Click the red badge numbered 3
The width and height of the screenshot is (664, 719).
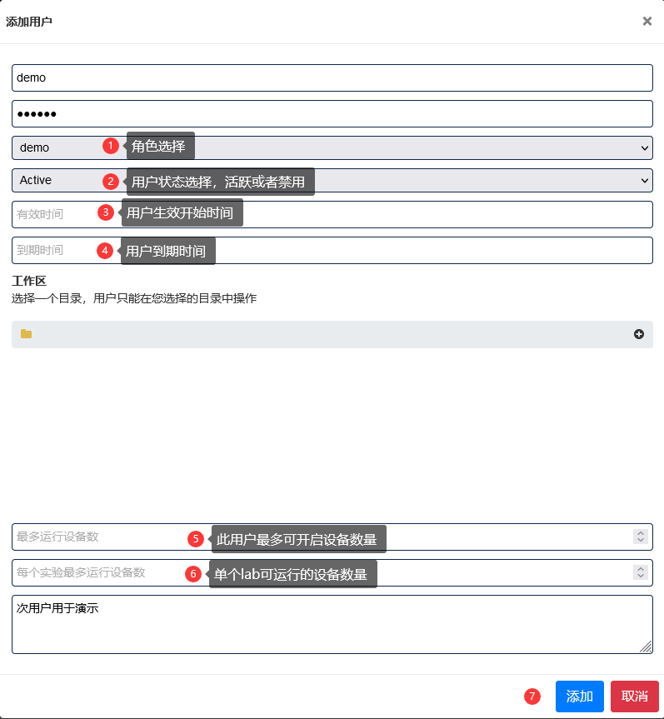tap(106, 212)
